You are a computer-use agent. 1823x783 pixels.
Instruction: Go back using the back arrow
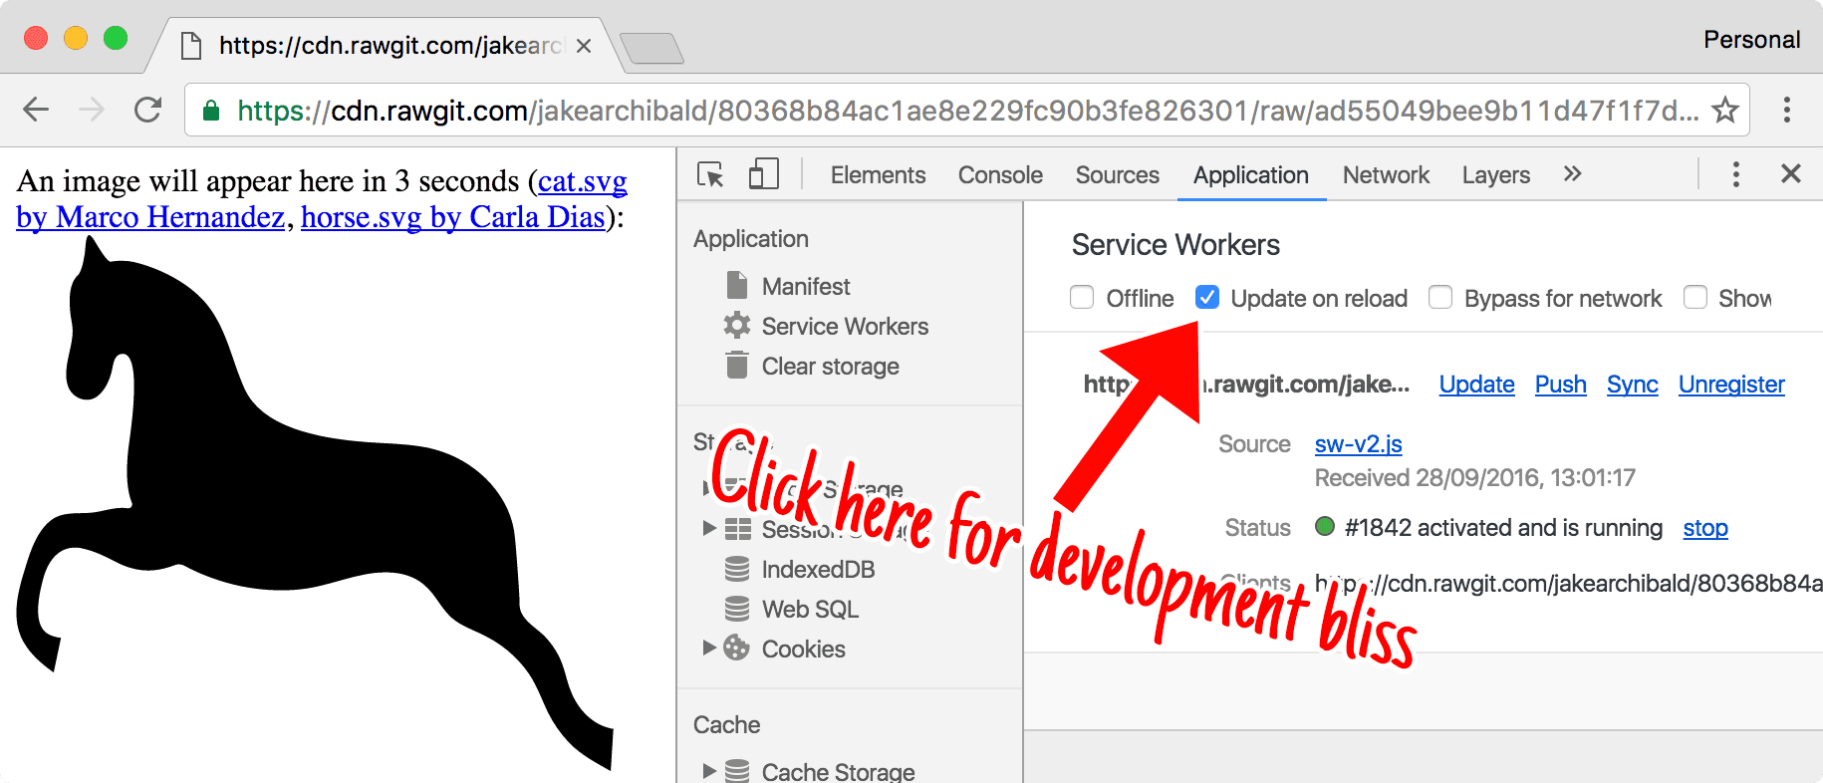(x=36, y=110)
